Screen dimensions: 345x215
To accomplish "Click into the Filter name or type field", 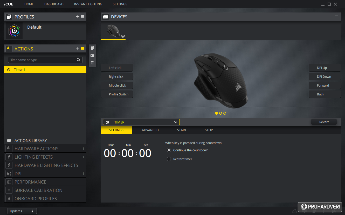I will (45, 60).
